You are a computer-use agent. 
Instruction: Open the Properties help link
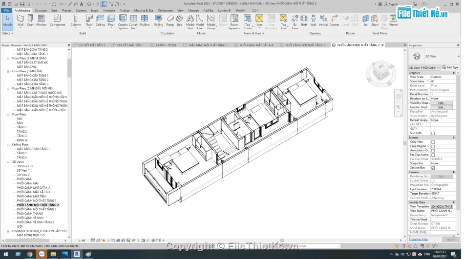coord(418,239)
